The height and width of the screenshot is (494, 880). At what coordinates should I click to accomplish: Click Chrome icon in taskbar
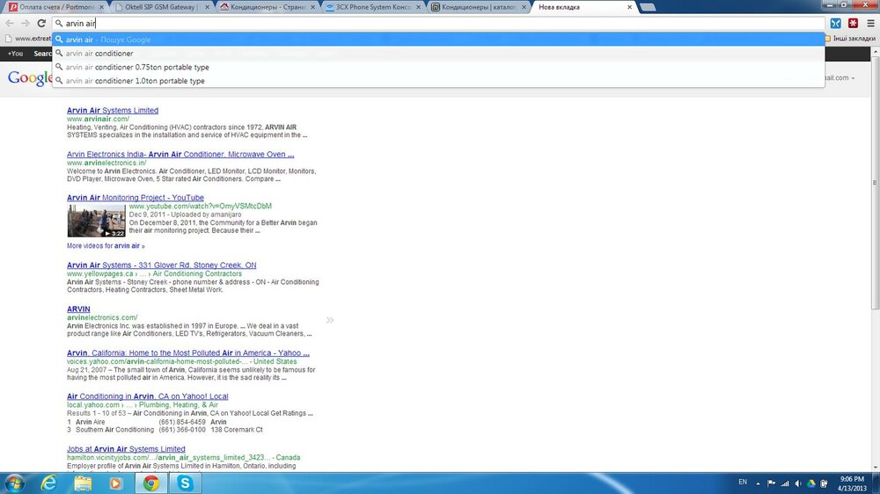[x=150, y=483]
